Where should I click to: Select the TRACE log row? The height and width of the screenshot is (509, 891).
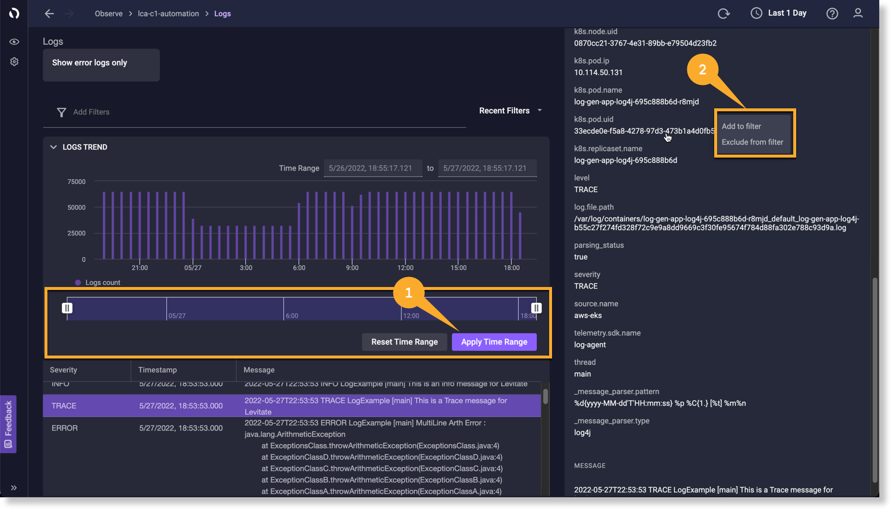coord(292,406)
